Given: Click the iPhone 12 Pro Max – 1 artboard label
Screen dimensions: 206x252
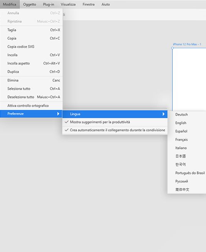Looking at the screenshot, I should [x=187, y=44].
